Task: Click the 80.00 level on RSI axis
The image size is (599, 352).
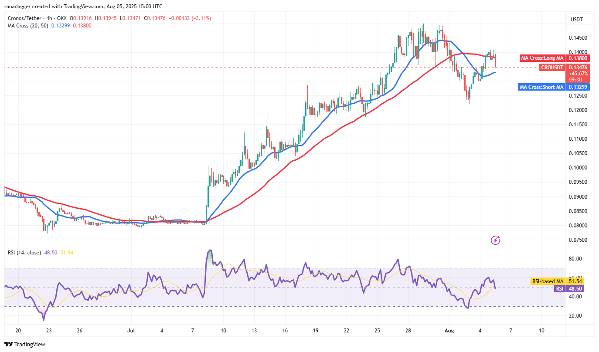Action: click(576, 258)
